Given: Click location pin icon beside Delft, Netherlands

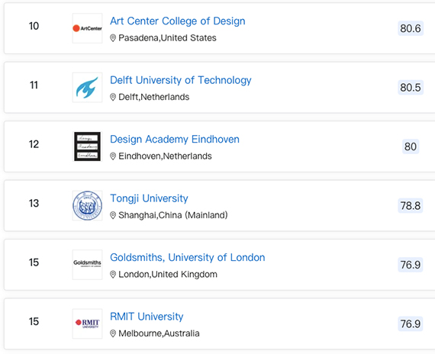Looking at the screenshot, I should point(113,97).
